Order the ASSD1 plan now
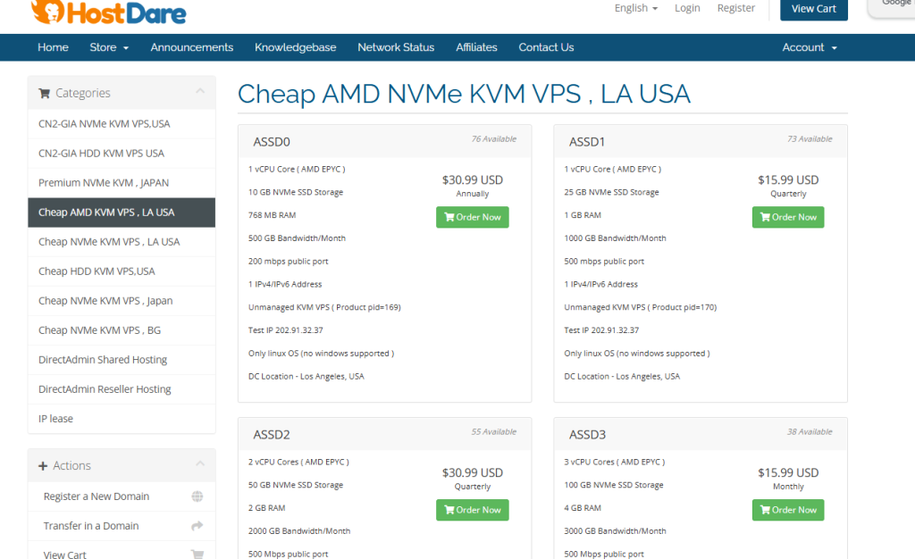The height and width of the screenshot is (559, 915). [x=788, y=217]
